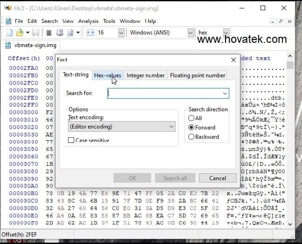
Task: Minimize the inner document window
Action: 273,21
